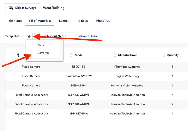Choose Save As from the template menu
This screenshot has width=188, height=131.
tap(43, 53)
